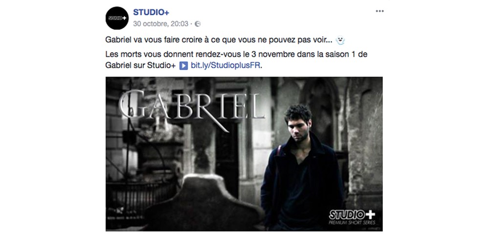Image resolution: width=489 pixels, height=234 pixels.
Task: Open the three-dot post options menu
Action: [x=379, y=11]
